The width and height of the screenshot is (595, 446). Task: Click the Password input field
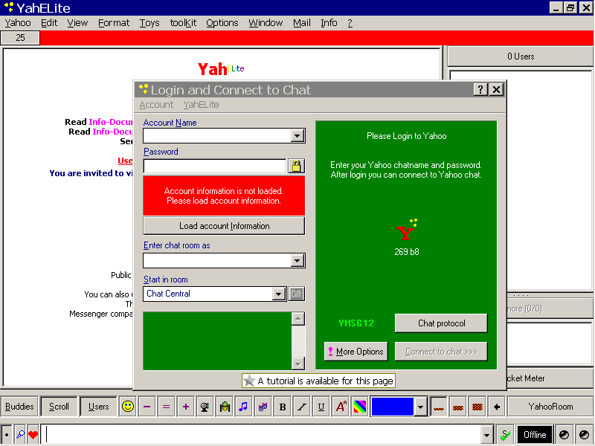(215, 166)
